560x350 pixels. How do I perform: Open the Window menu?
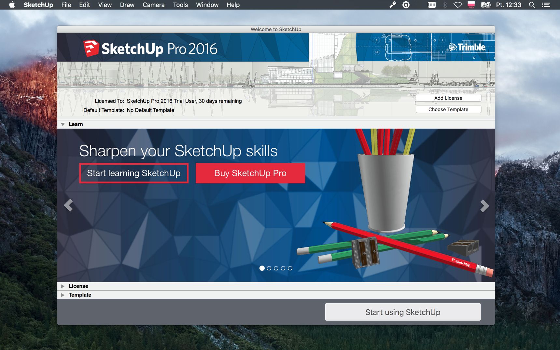pos(207,5)
